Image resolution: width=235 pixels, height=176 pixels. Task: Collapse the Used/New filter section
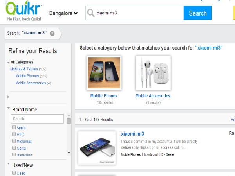tap(9, 164)
